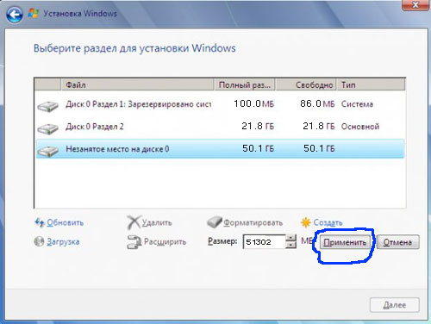Decrease size with the spinner down arrow

291,245
